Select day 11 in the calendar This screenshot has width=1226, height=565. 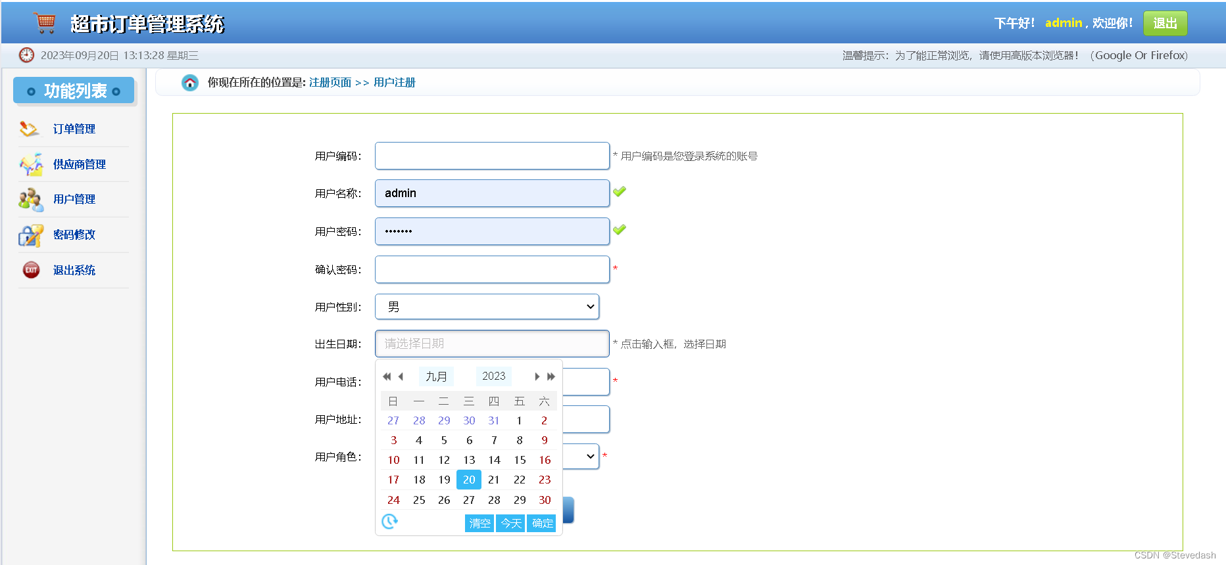point(419,460)
